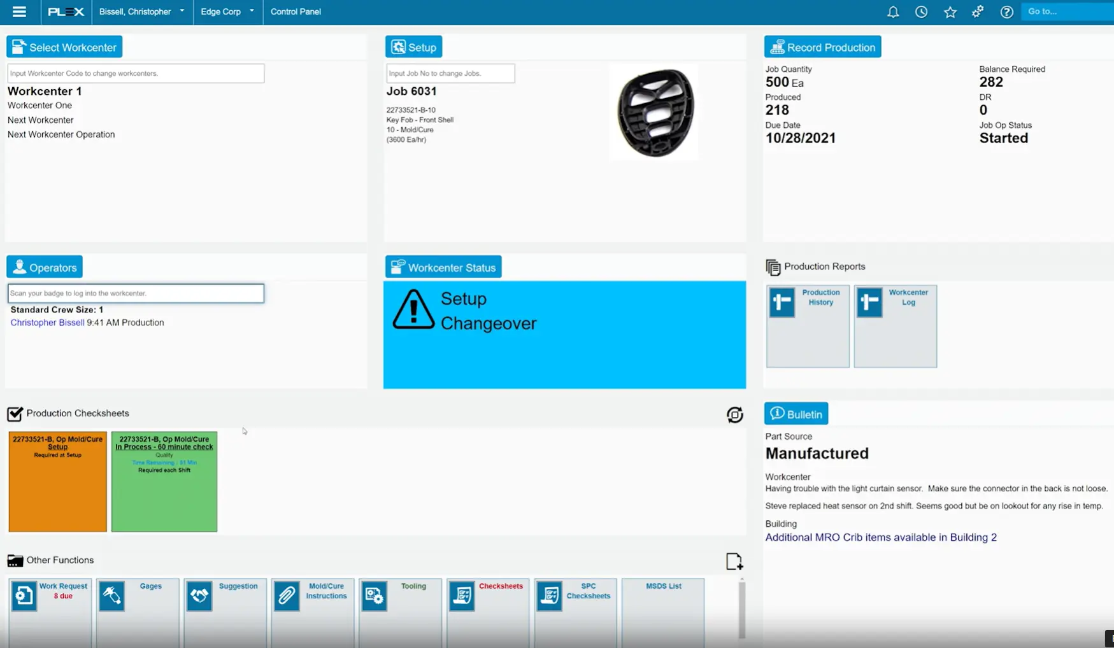Click the Input Job No field
The width and height of the screenshot is (1114, 648).
[450, 73]
